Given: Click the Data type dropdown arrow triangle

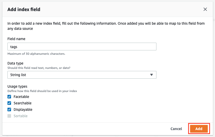Looking at the screenshot, I should coord(151,75).
